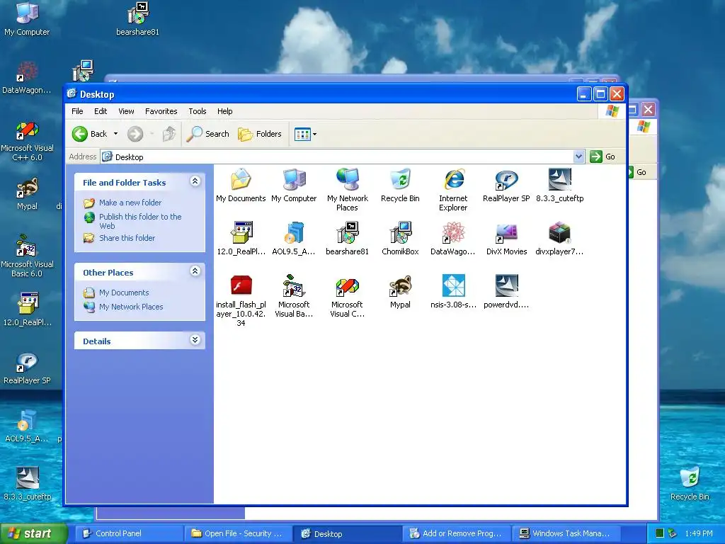
Task: Open My Documents icon in Desktop window
Action: point(241,185)
